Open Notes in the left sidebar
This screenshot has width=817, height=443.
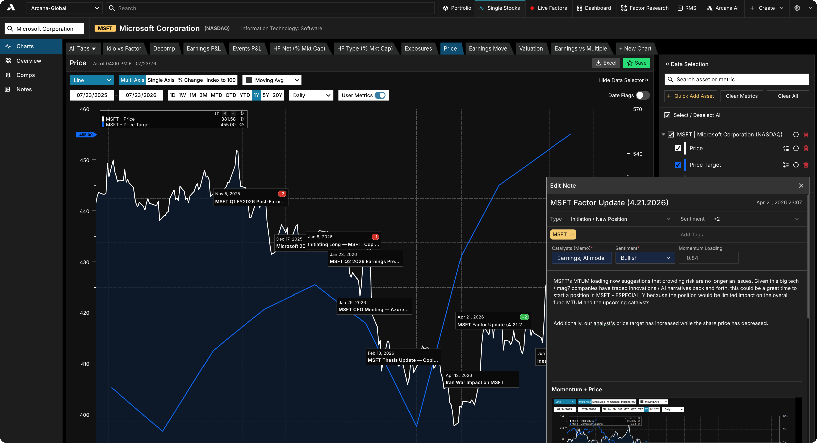(31, 89)
